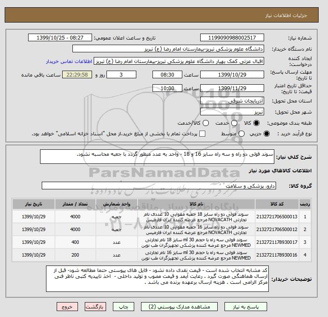Viewport: 328px width, 317px height.
Task: Click the جزئیات اطلاعات نیاز page header
Action: 286,15
